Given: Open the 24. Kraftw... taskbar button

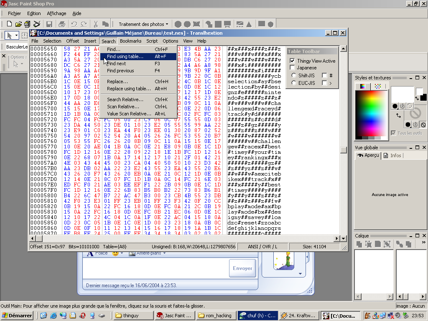Looking at the screenshot, I should pyautogui.click(x=299, y=316).
